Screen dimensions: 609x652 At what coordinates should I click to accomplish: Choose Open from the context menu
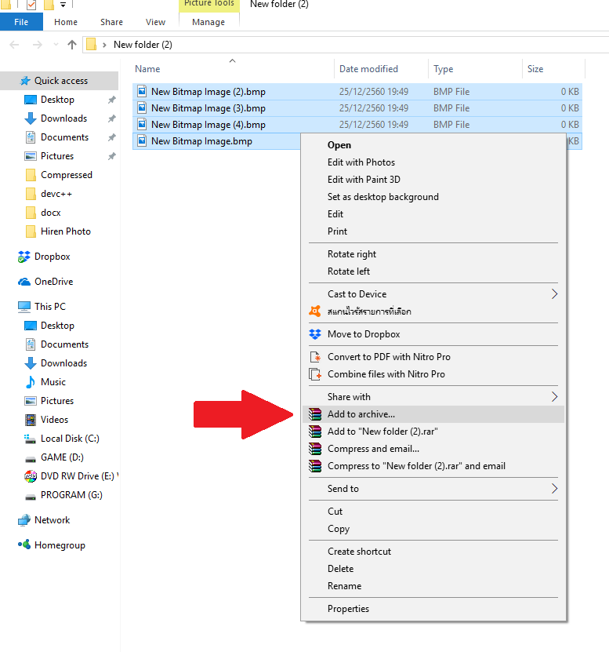[x=432, y=145]
